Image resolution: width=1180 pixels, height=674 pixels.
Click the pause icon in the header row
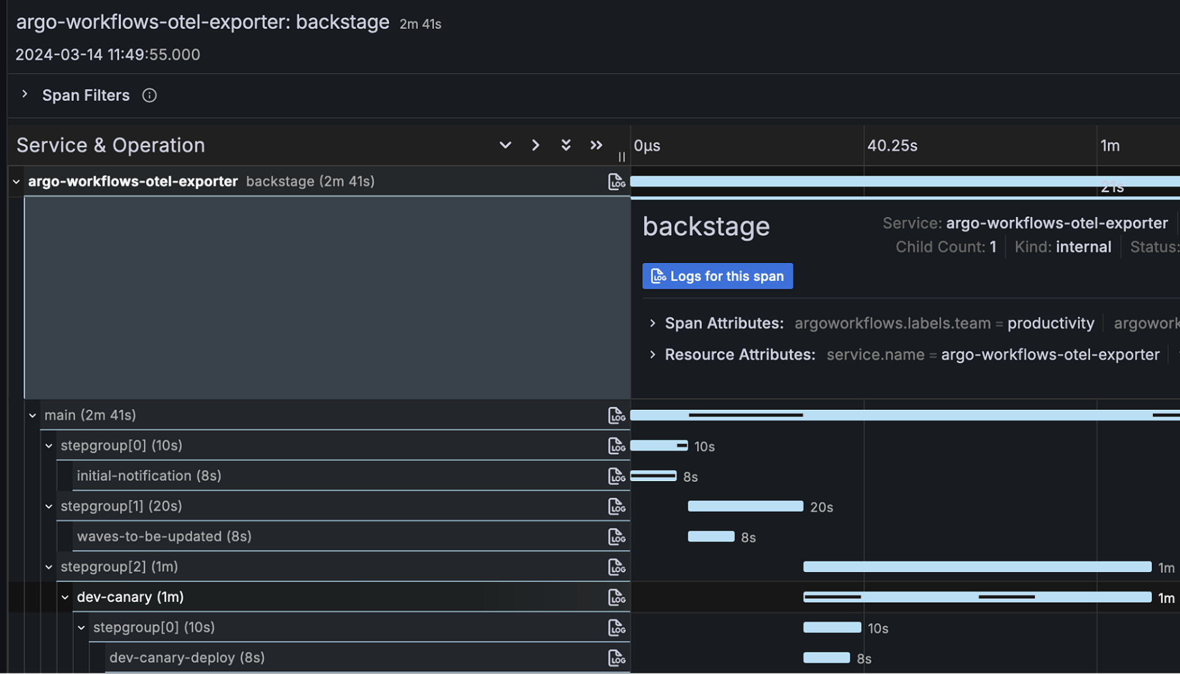pyautogui.click(x=621, y=157)
